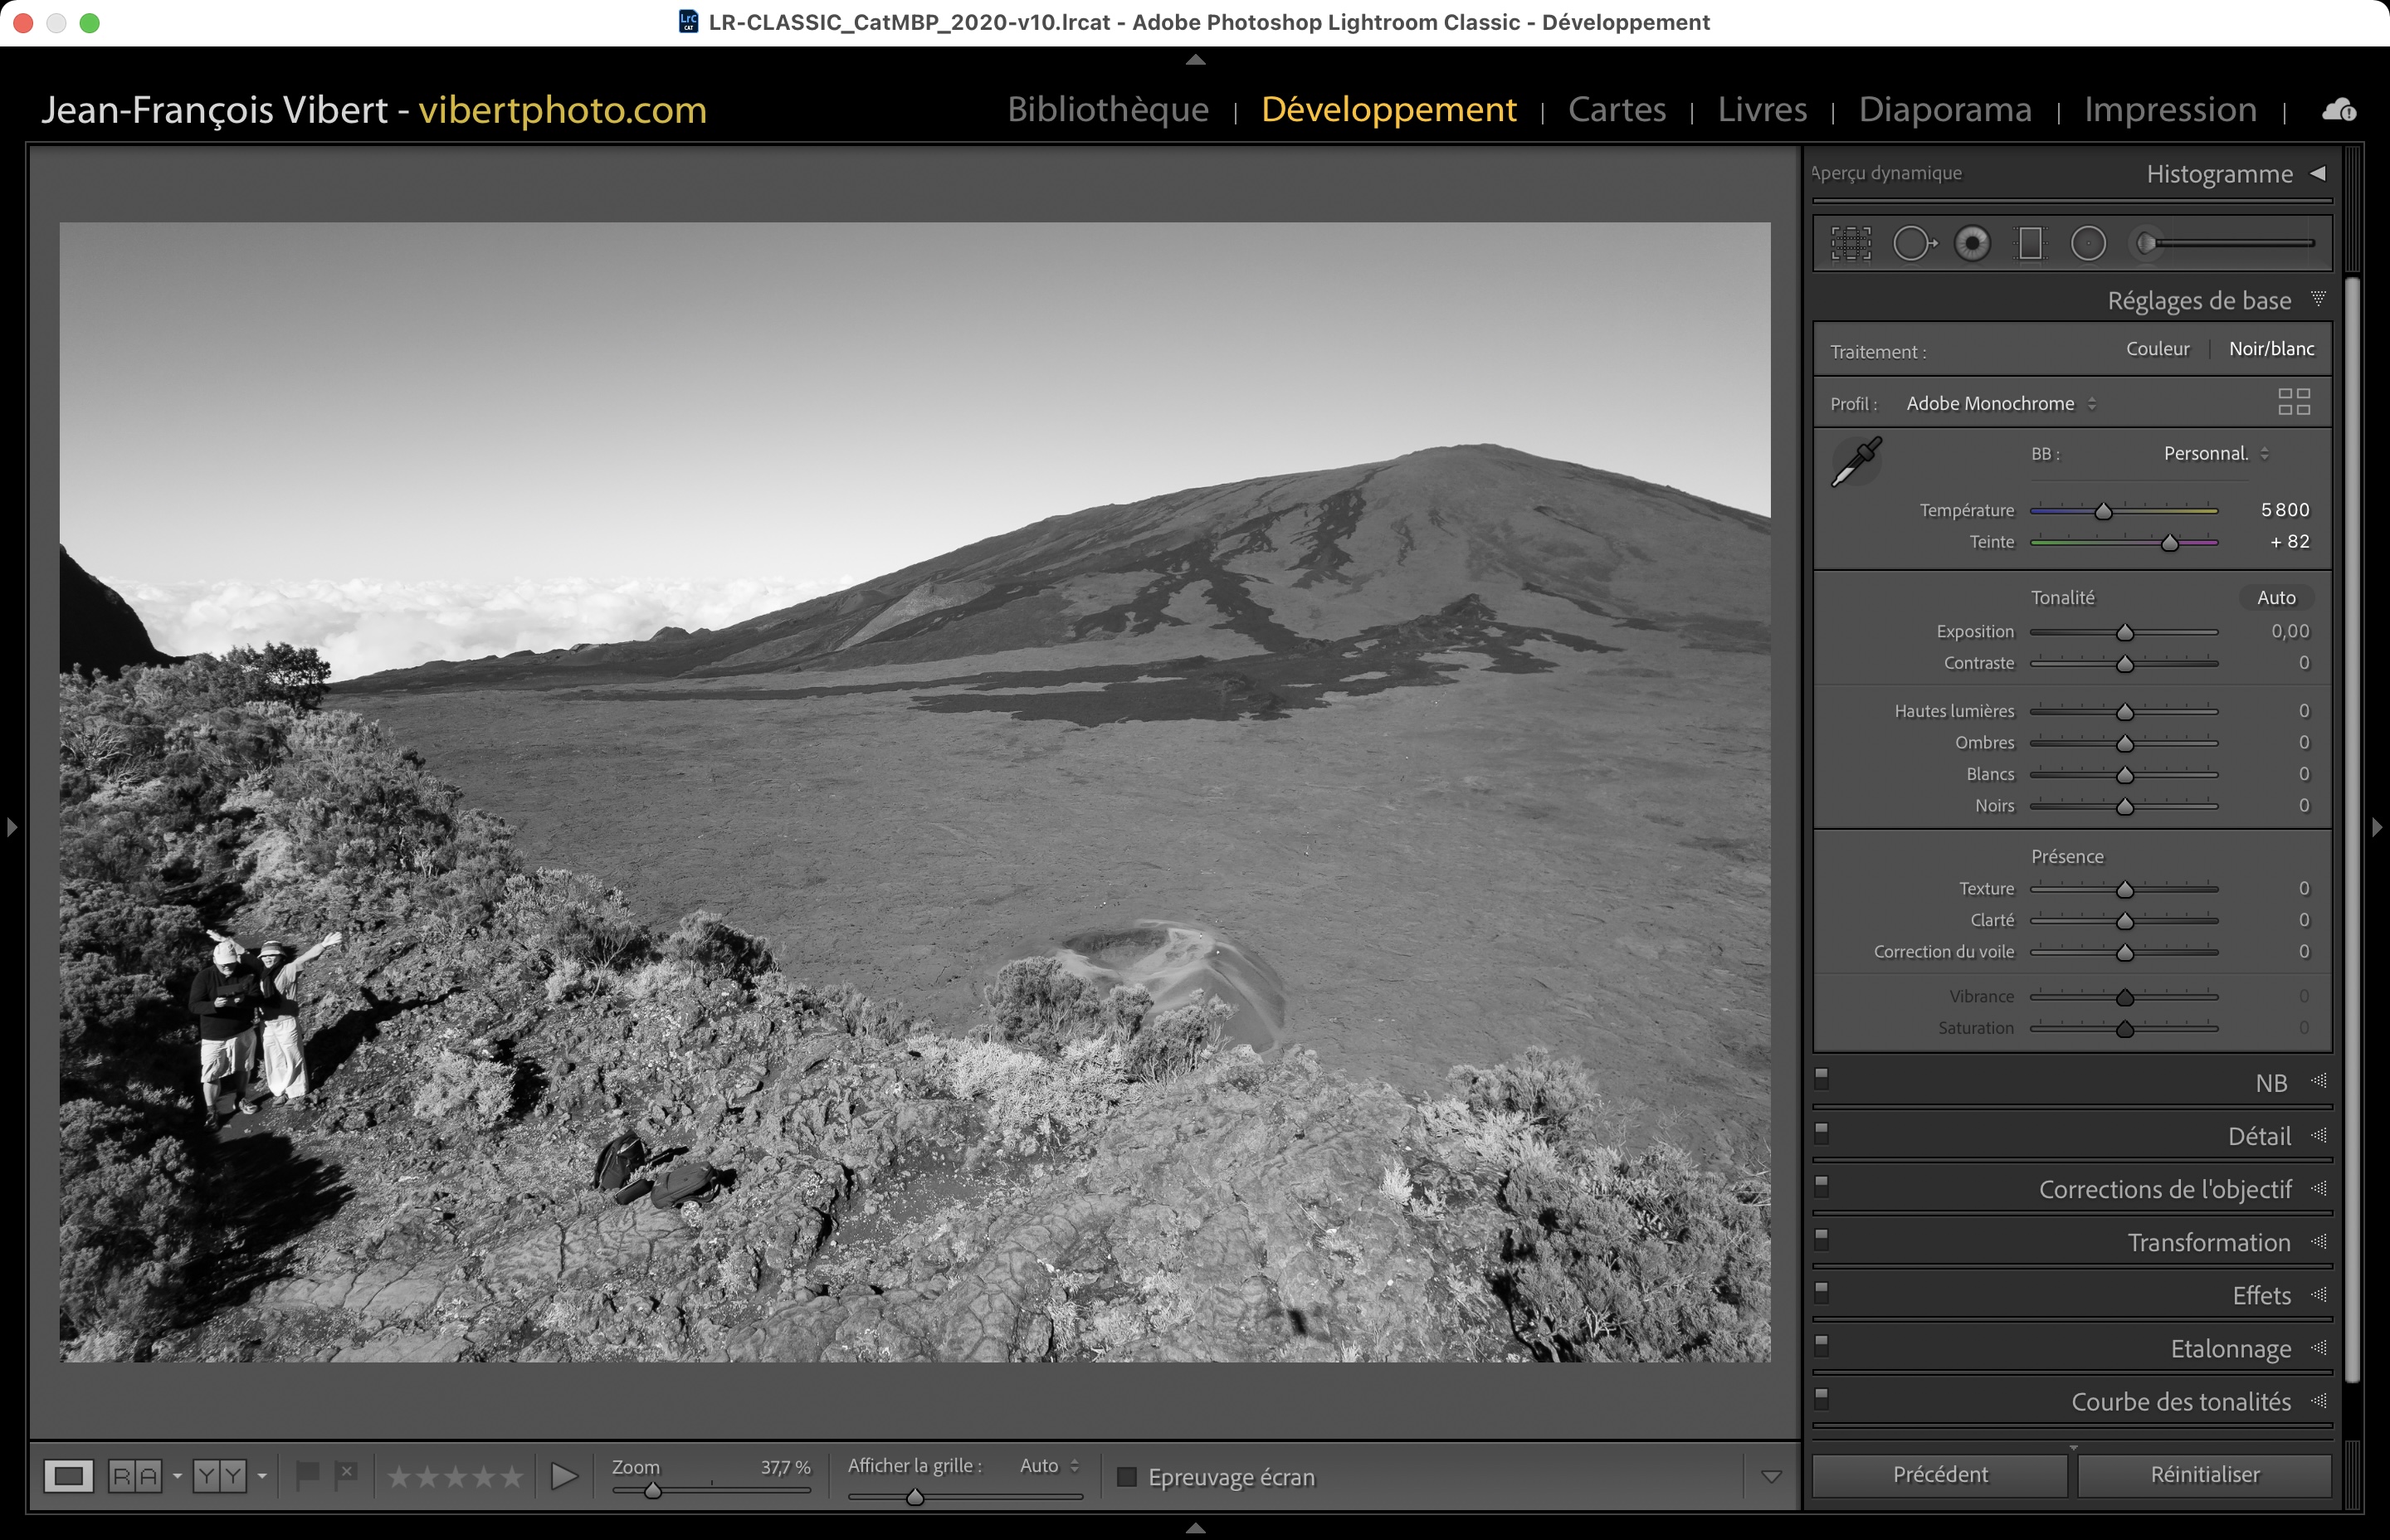
Task: Expand the Courbe des tonalités panel
Action: click(x=2180, y=1402)
